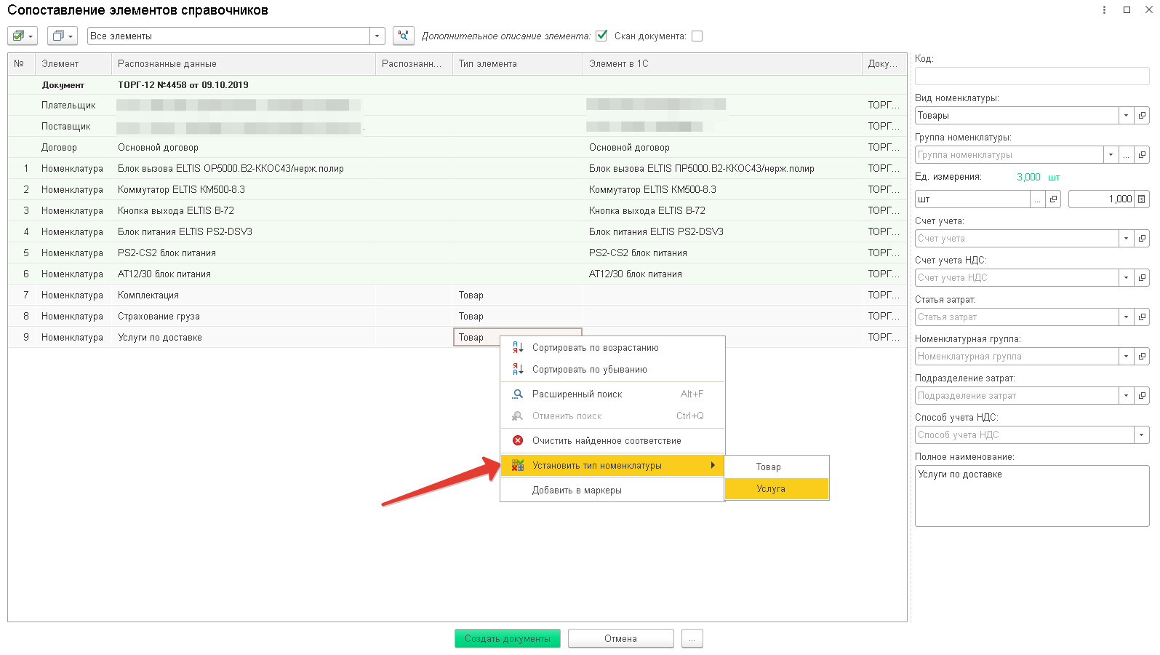
Task: Expand the Все элементы filter dropdown
Action: 377,36
